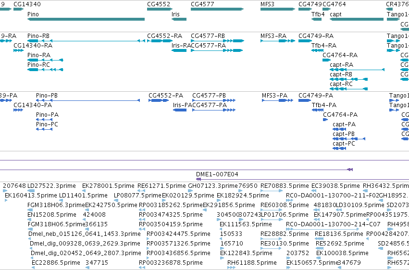Click the EK122843.5prime EST label

pos(246,253)
